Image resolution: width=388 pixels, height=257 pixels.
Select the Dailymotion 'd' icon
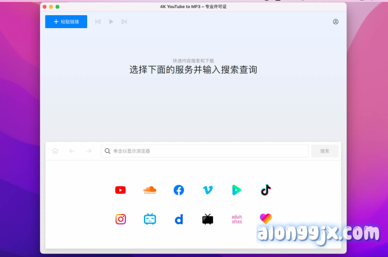pos(179,219)
